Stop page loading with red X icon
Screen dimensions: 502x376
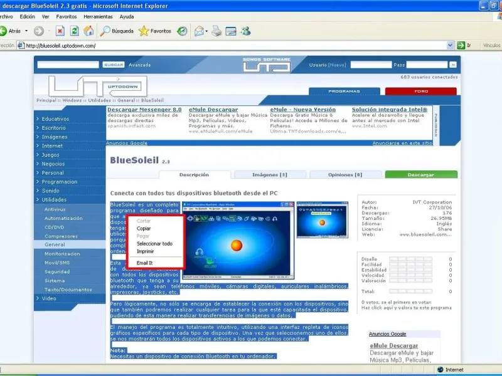(x=60, y=31)
